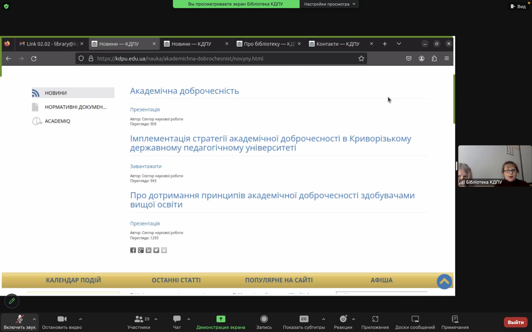Open Приложения apps panel
This screenshot has height=332, width=532.
(375, 322)
